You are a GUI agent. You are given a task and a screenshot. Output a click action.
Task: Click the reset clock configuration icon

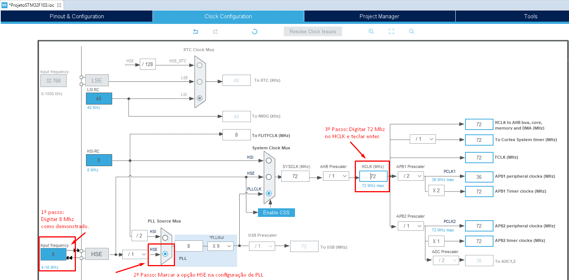pos(255,31)
